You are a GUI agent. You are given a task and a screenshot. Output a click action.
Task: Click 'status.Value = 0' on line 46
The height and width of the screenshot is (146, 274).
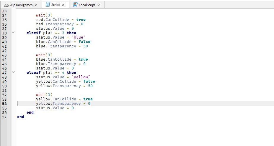pyautogui.click(x=55, y=68)
